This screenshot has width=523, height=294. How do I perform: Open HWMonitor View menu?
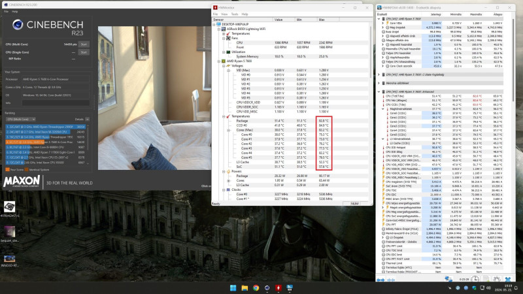pos(224,14)
